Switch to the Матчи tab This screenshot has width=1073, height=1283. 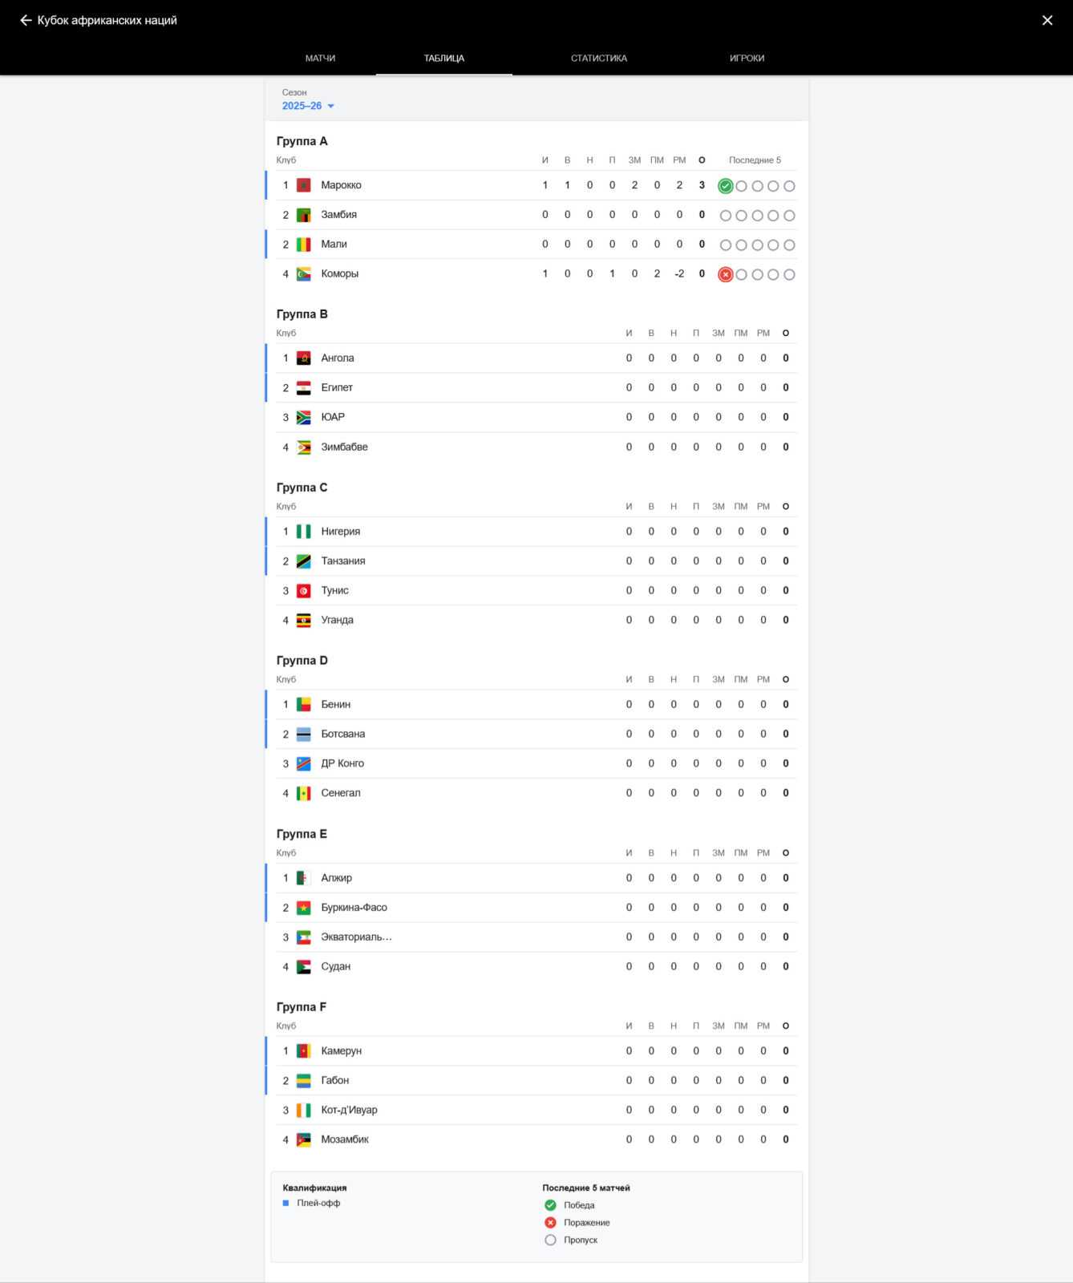[320, 58]
